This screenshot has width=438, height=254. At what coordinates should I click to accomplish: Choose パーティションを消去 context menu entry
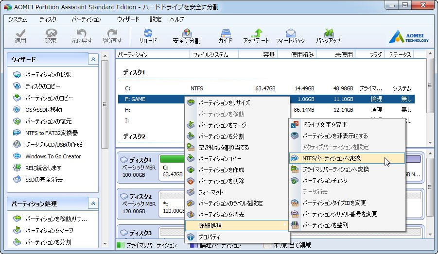(x=237, y=214)
